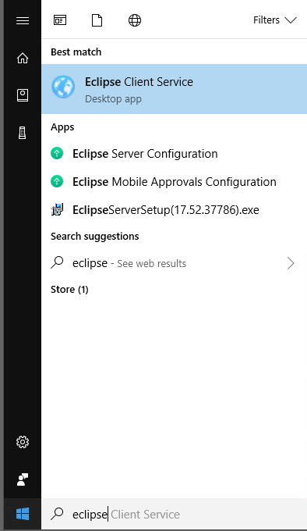Screen dimensions: 307x531
Task: Click the Eclipse Client Service globe icon
Action: coord(63,87)
